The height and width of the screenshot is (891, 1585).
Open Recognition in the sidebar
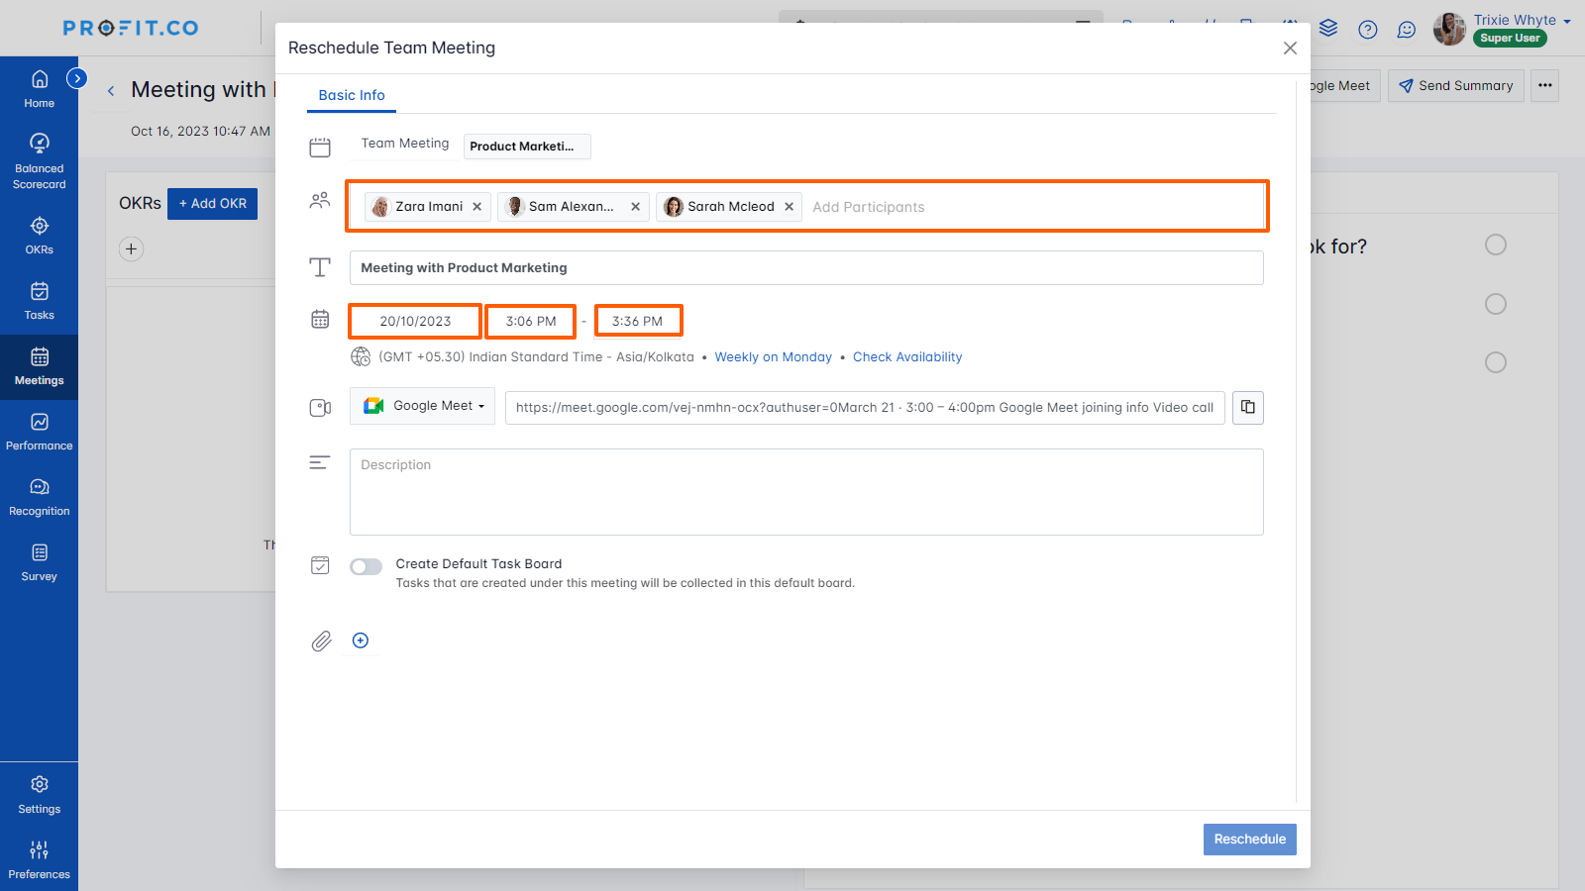(40, 497)
